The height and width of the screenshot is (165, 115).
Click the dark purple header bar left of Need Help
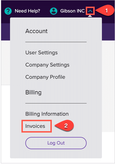pyautogui.click(x=3, y=11)
